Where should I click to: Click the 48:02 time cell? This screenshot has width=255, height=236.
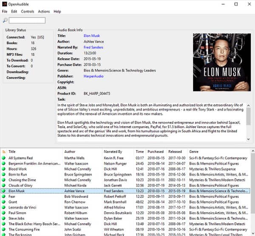click(140, 202)
